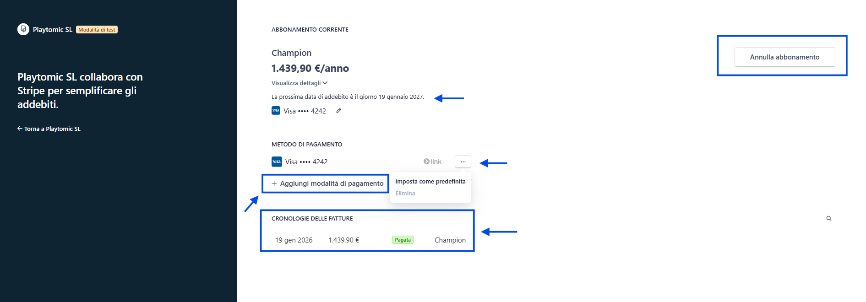866x302 pixels.
Task: Click the Link logo beside the Visa card
Action: coord(433,162)
